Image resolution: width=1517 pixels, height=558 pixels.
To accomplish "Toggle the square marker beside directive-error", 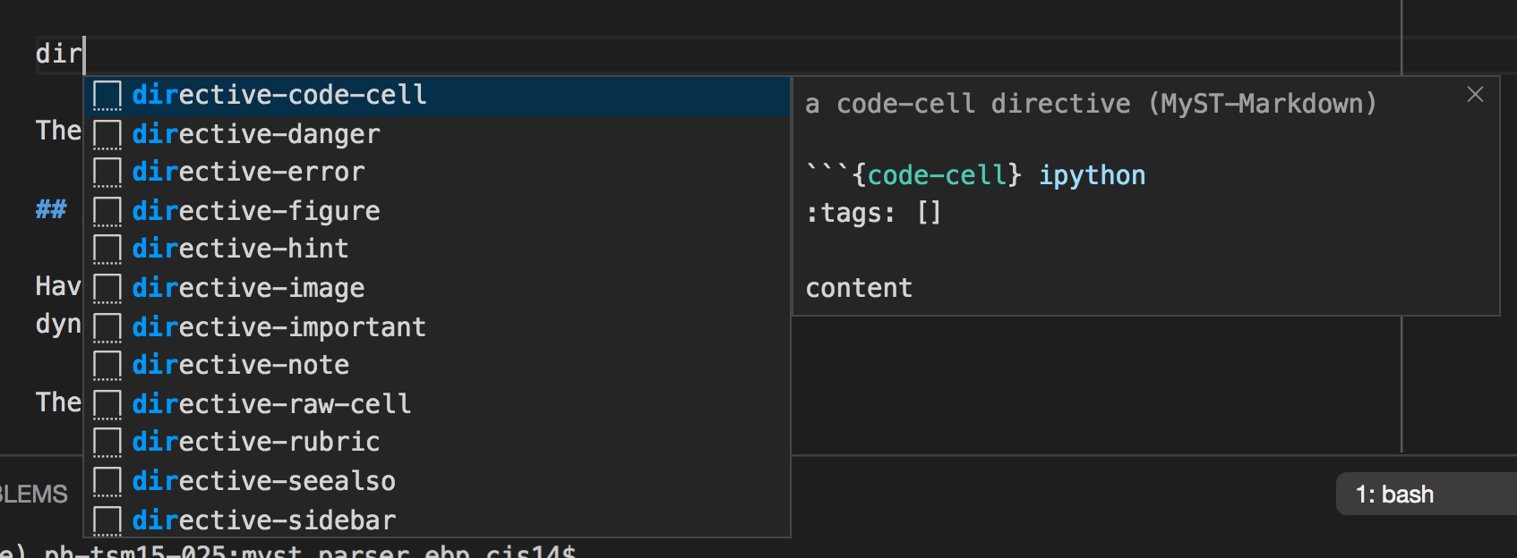I will point(107,172).
